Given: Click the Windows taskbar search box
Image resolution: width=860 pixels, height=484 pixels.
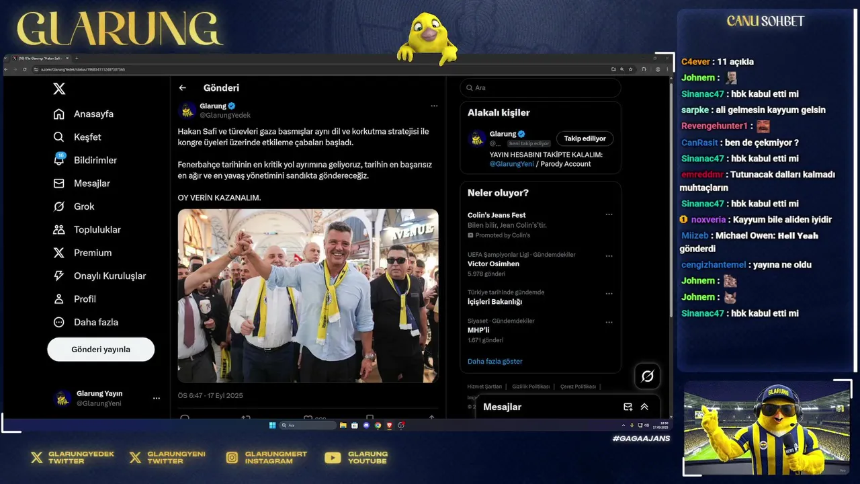Looking at the screenshot, I should (x=307, y=425).
